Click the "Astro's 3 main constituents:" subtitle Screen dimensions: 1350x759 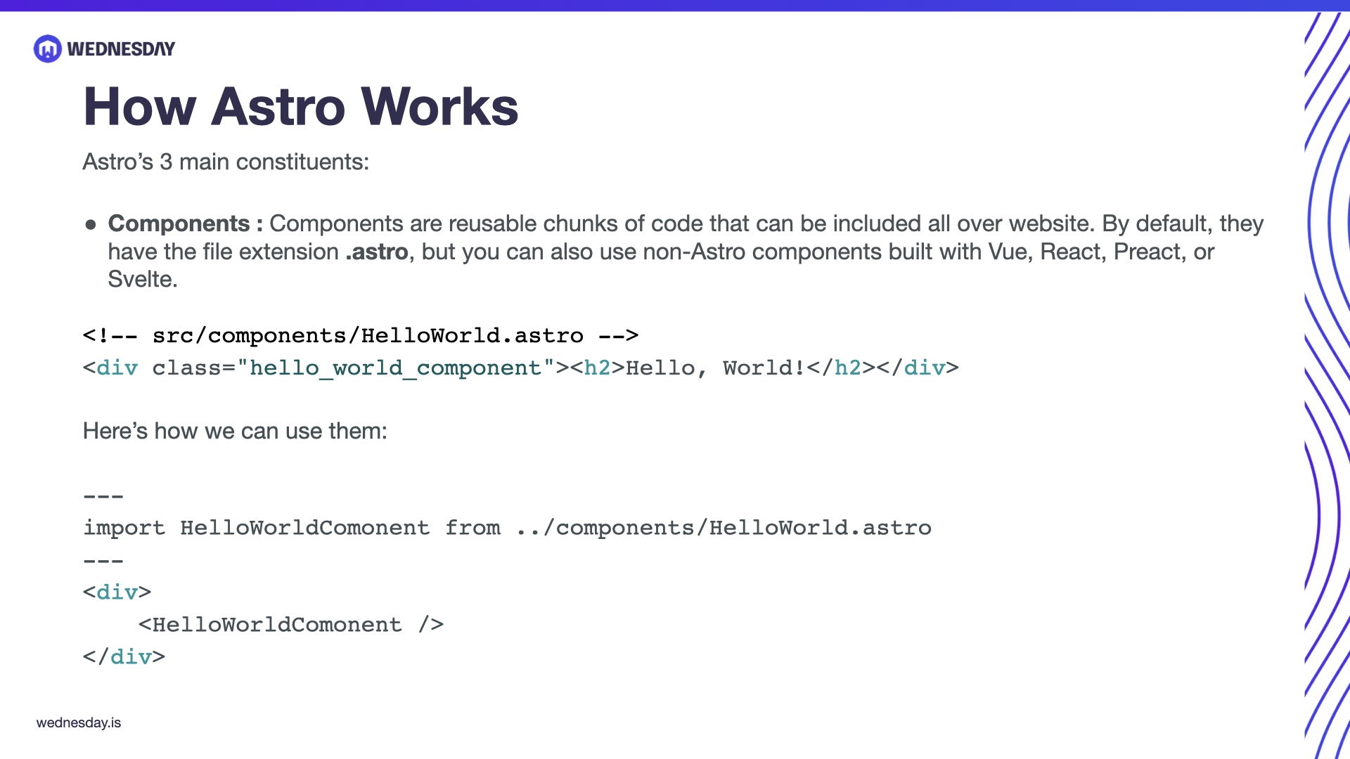[226, 162]
